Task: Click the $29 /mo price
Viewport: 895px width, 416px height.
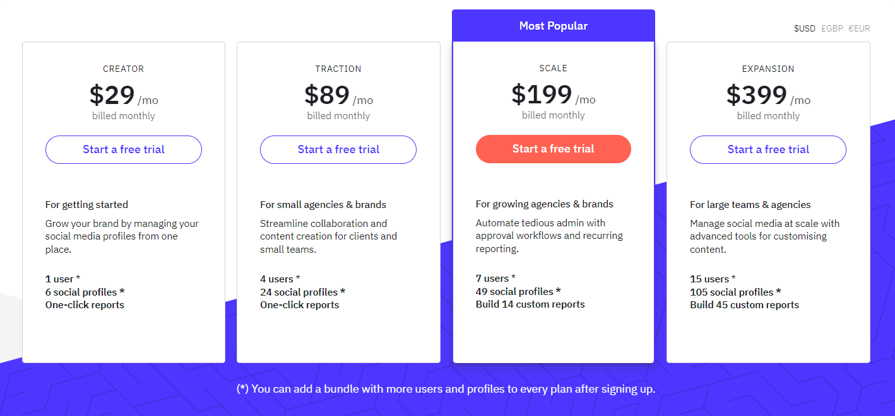Action: 124,96
